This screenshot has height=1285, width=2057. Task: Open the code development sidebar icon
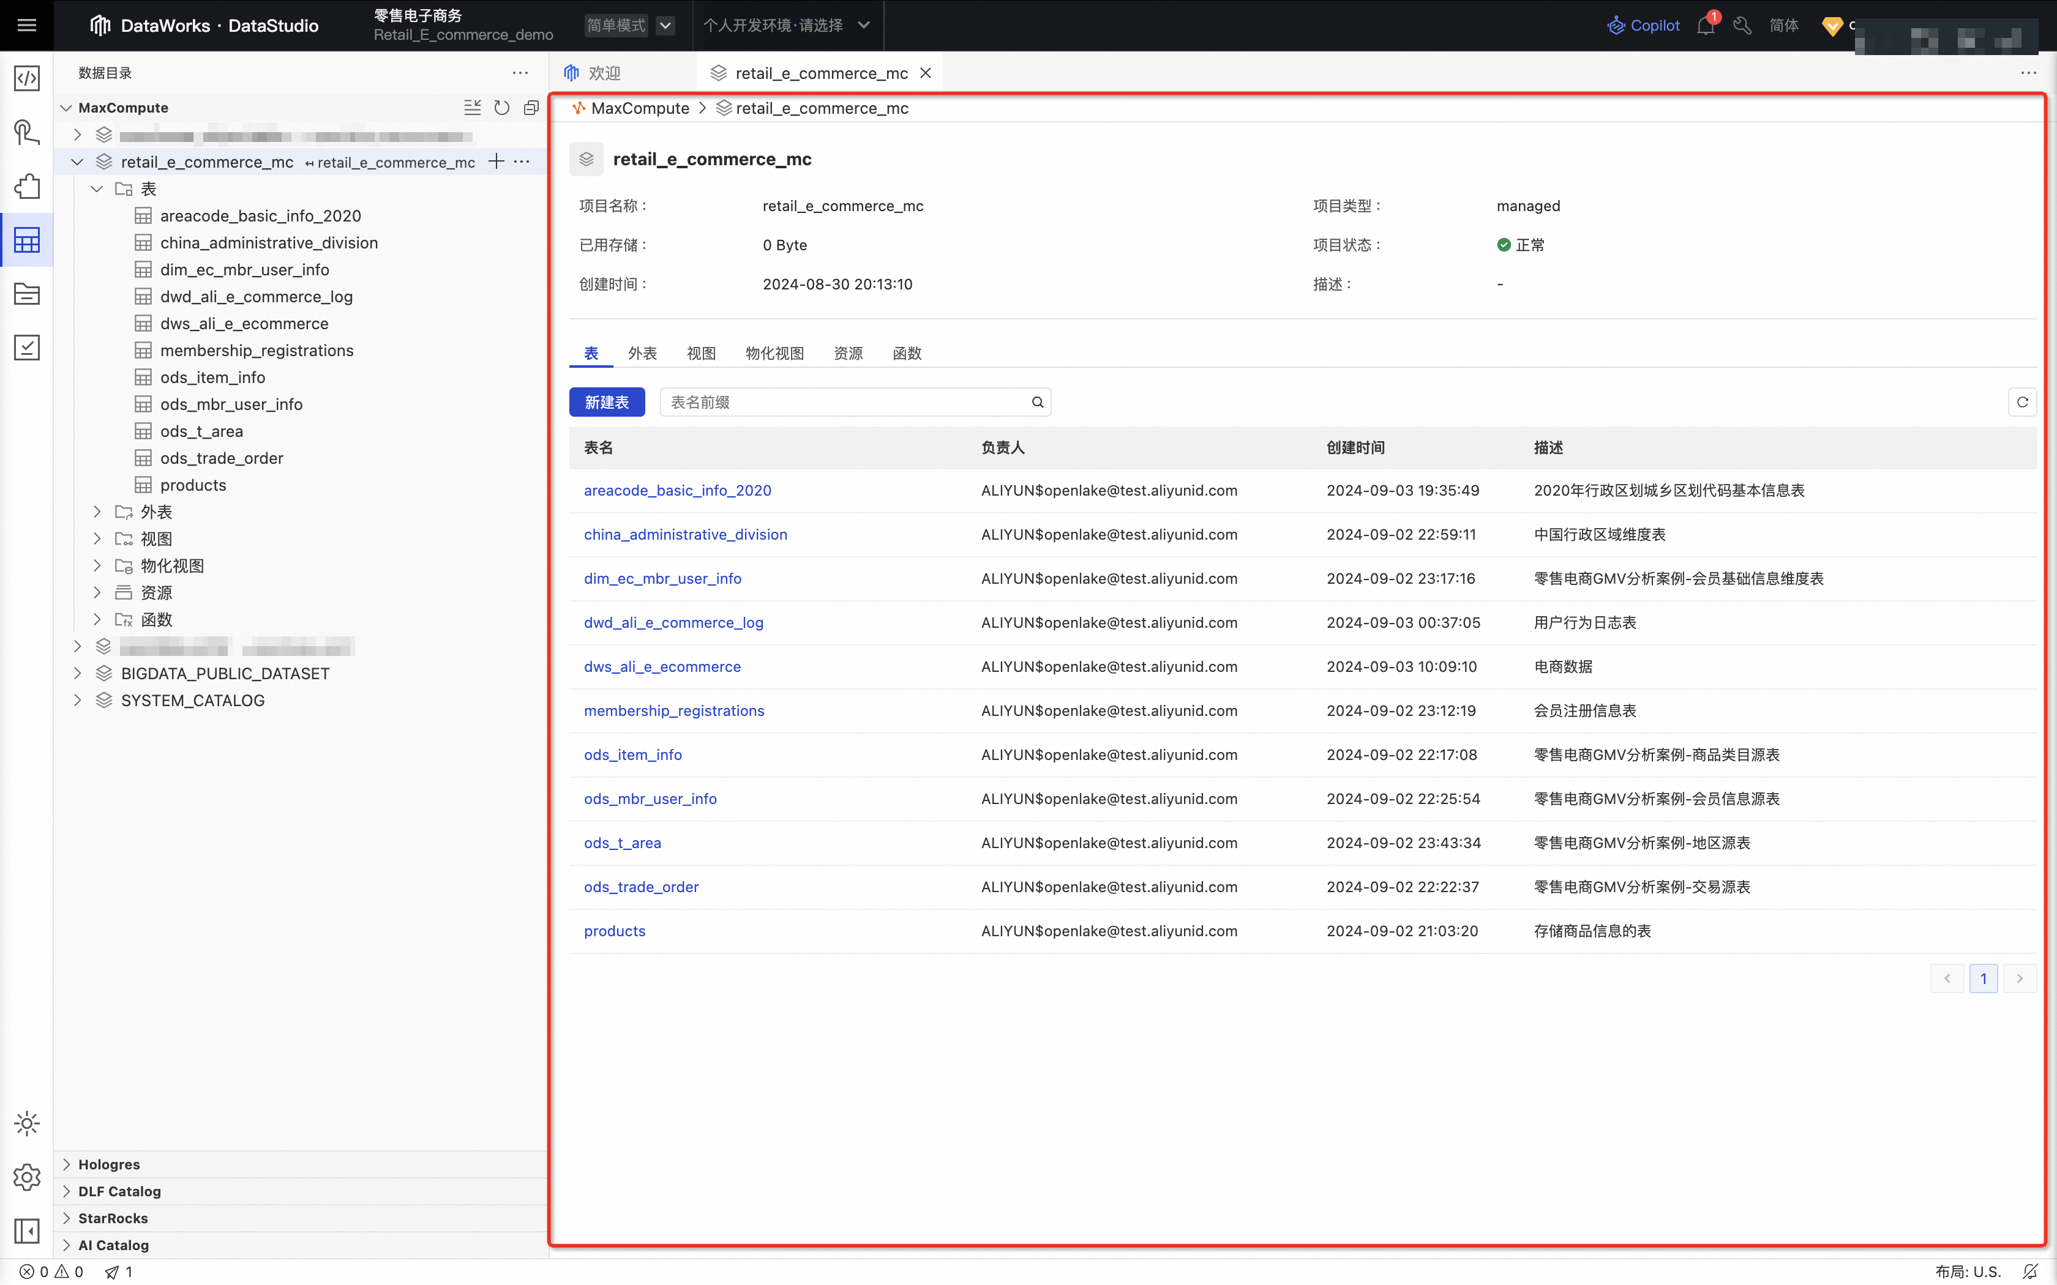[x=26, y=78]
